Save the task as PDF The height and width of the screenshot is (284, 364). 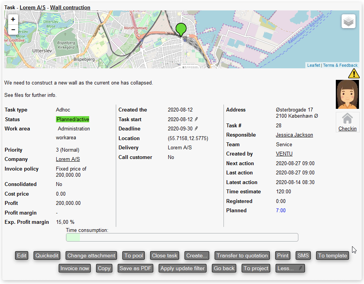tap(135, 268)
